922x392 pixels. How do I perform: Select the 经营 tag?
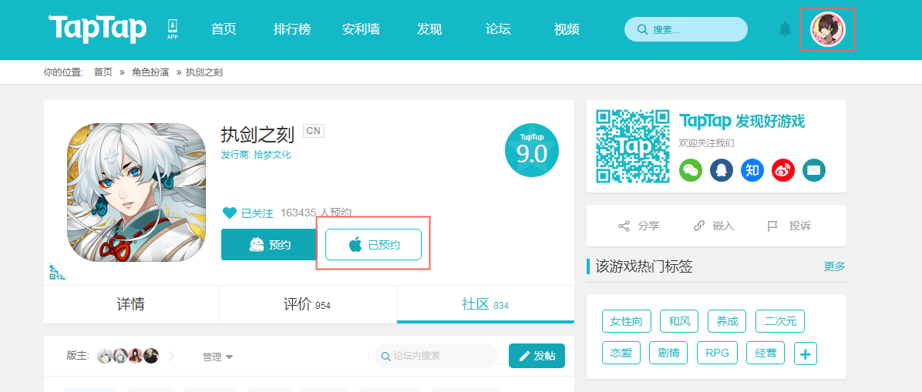click(766, 353)
